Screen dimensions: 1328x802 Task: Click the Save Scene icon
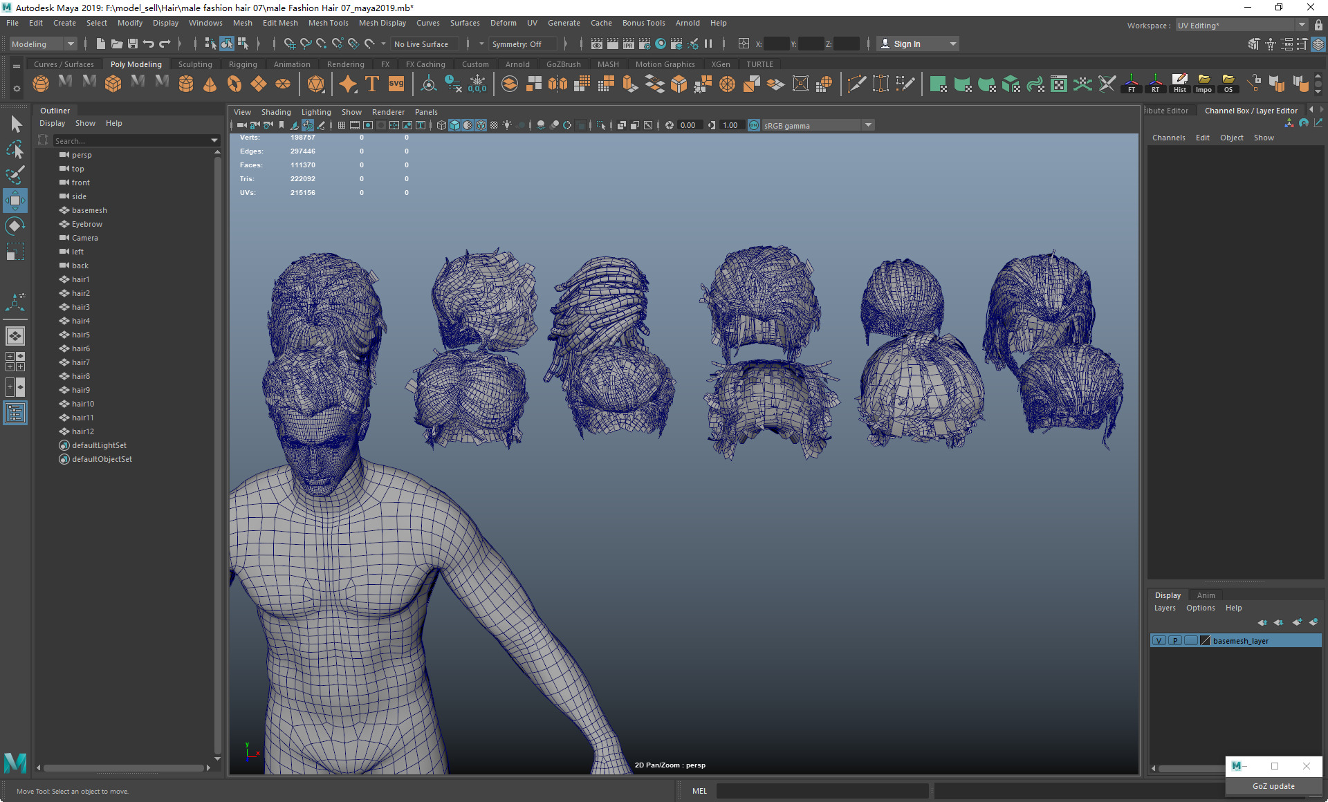132,44
